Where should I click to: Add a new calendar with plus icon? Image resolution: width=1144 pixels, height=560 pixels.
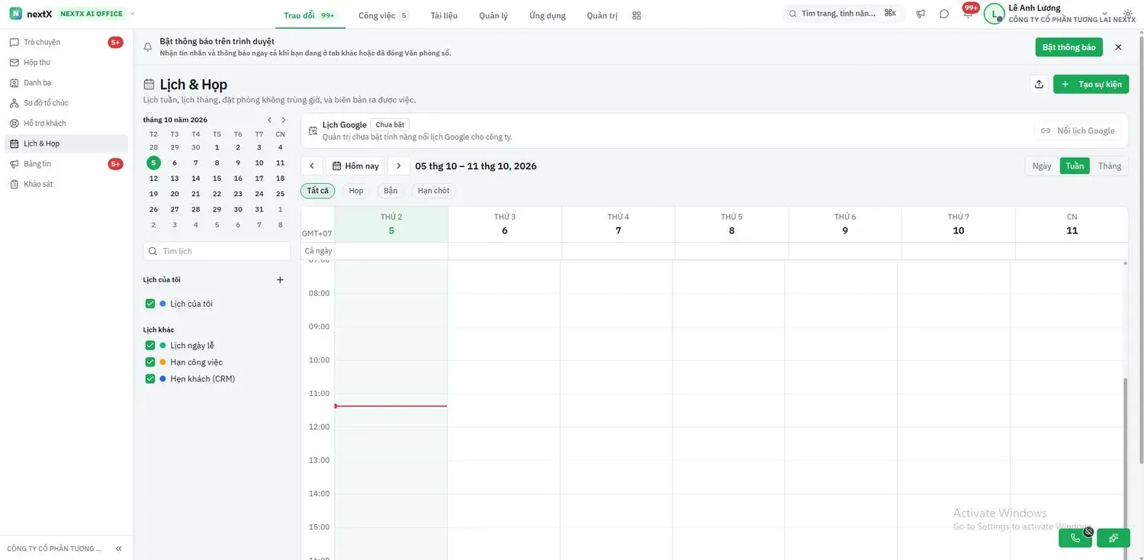tap(280, 280)
